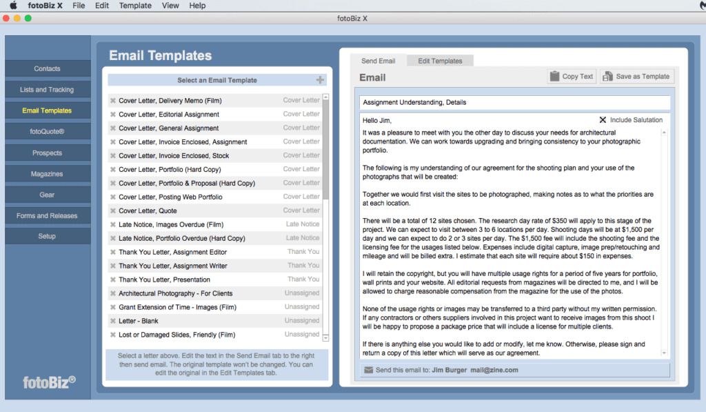The height and width of the screenshot is (412, 706).
Task: Click the email subject field
Action: (514, 102)
